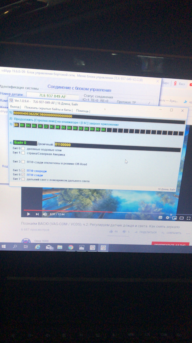This screenshot has height=343, width=192.
Task: Open YouTube player settings gear
Action: 167,218
